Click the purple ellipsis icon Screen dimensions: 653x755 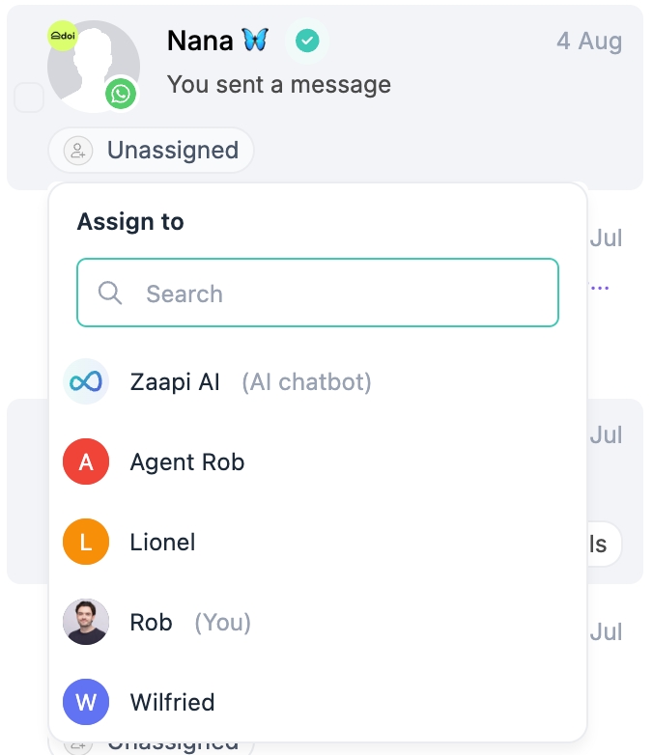click(x=600, y=288)
